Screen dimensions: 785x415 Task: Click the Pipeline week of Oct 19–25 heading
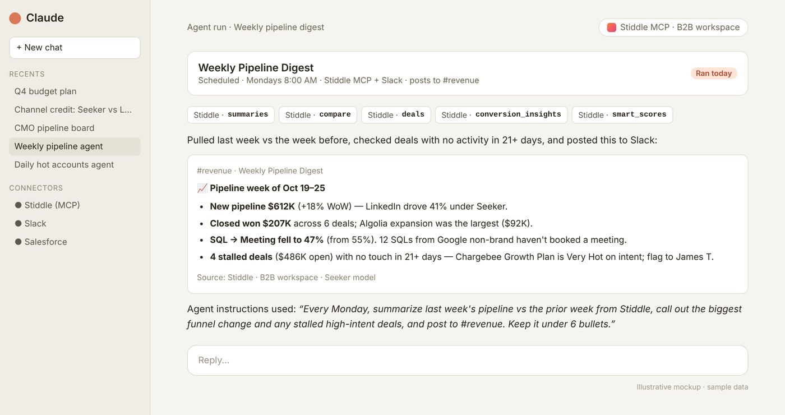coord(267,188)
